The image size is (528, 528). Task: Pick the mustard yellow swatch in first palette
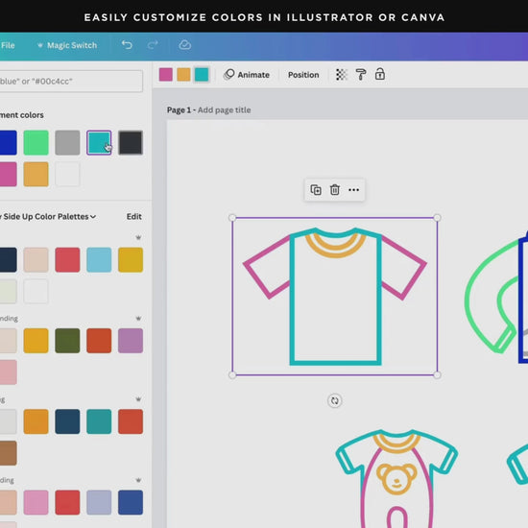tap(131, 259)
